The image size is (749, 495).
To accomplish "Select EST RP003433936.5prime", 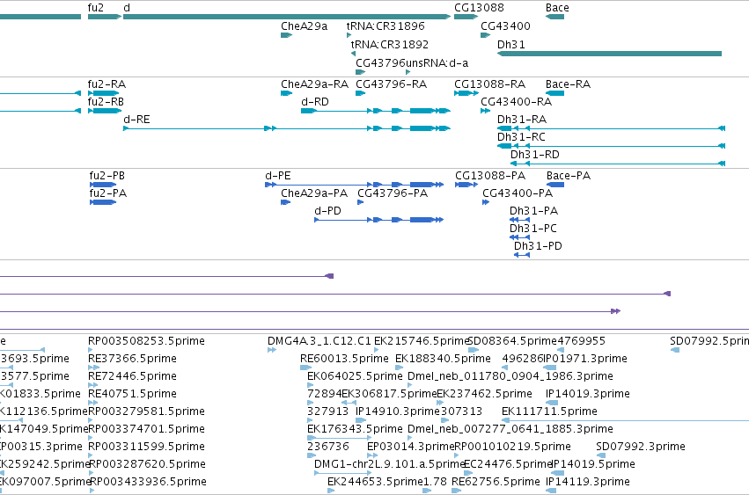I will 148,482.
